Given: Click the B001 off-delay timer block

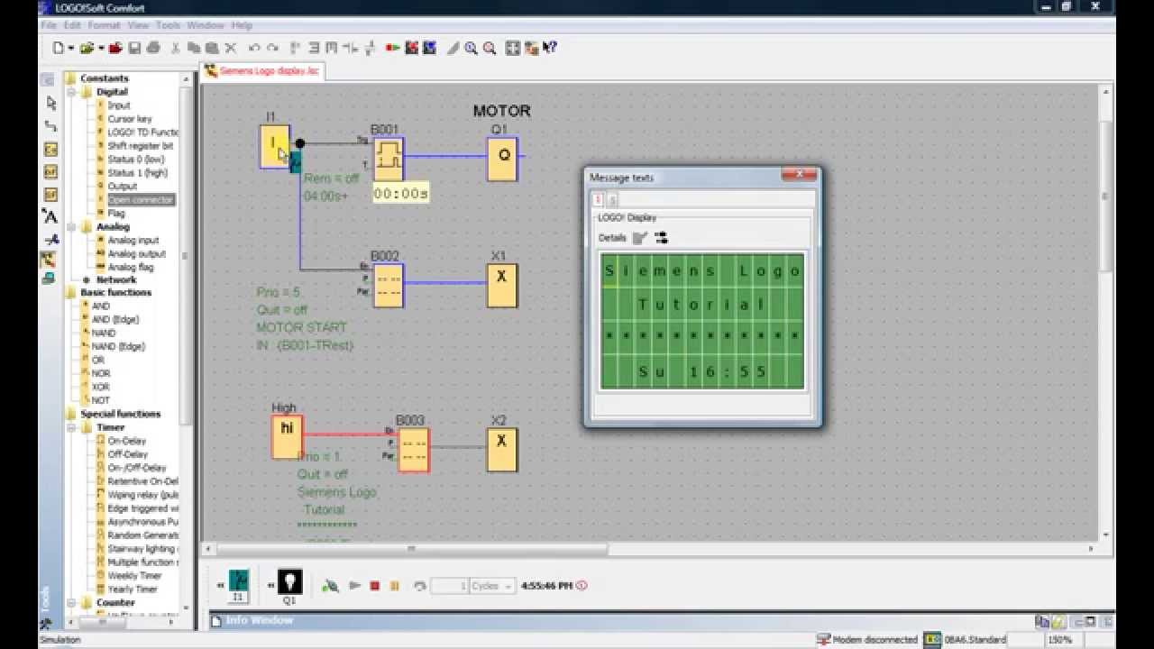Looking at the screenshot, I should [x=389, y=160].
